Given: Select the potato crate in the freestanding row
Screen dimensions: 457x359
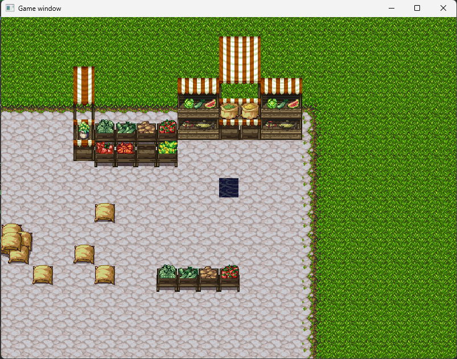Looking at the screenshot, I should (209, 278).
